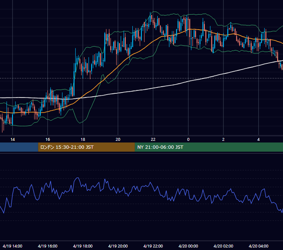Click the blue session bar before ロンドン

(x=19, y=147)
